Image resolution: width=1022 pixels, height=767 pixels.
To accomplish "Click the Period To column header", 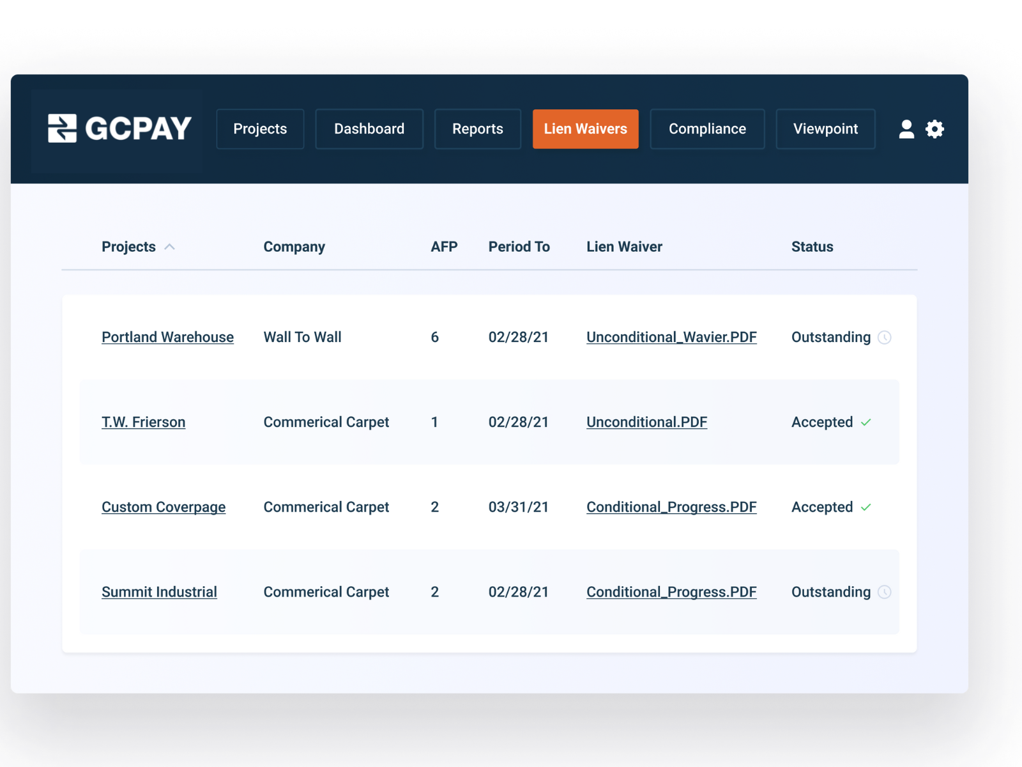I will 519,247.
